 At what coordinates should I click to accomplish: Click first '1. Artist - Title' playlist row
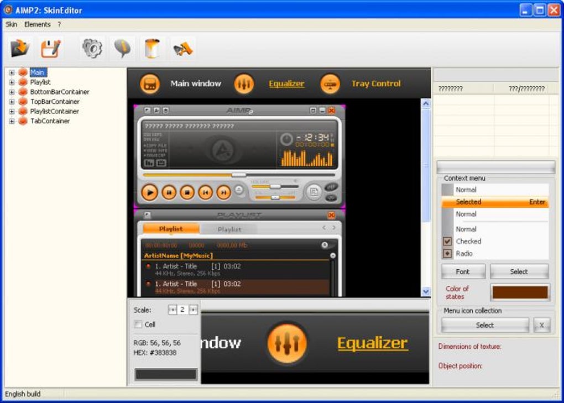coord(235,269)
